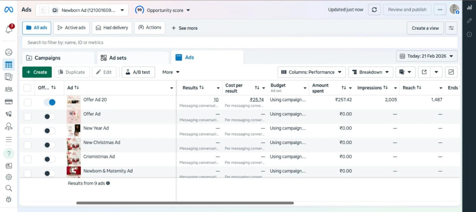Enable the New Christmas Ad toggle
Viewport: 476px width, 212px height.
click(x=49, y=145)
